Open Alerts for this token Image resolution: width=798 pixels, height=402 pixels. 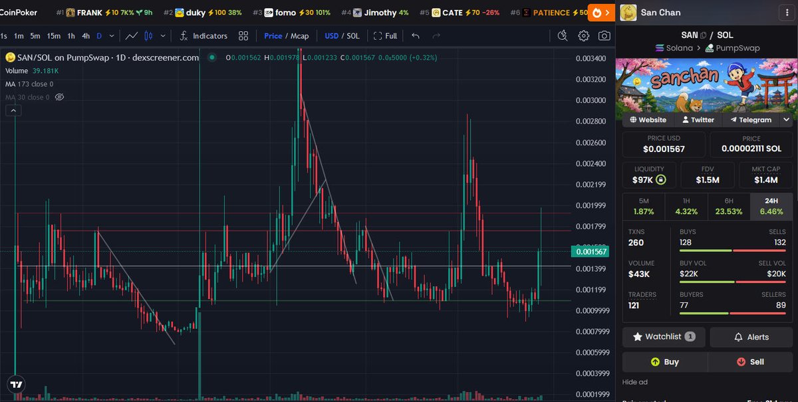pos(751,337)
